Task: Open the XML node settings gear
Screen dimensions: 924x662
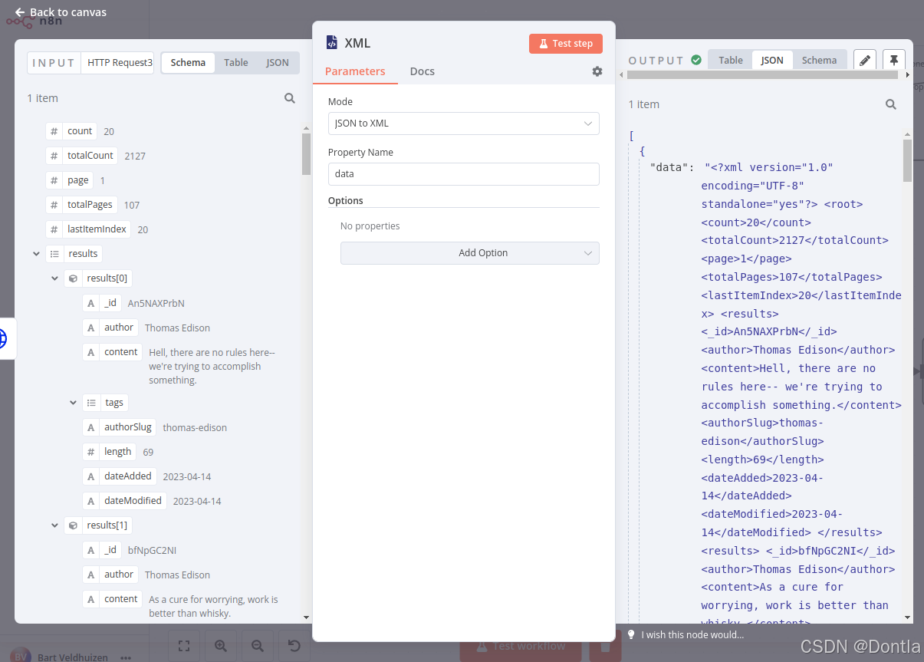Action: tap(597, 71)
